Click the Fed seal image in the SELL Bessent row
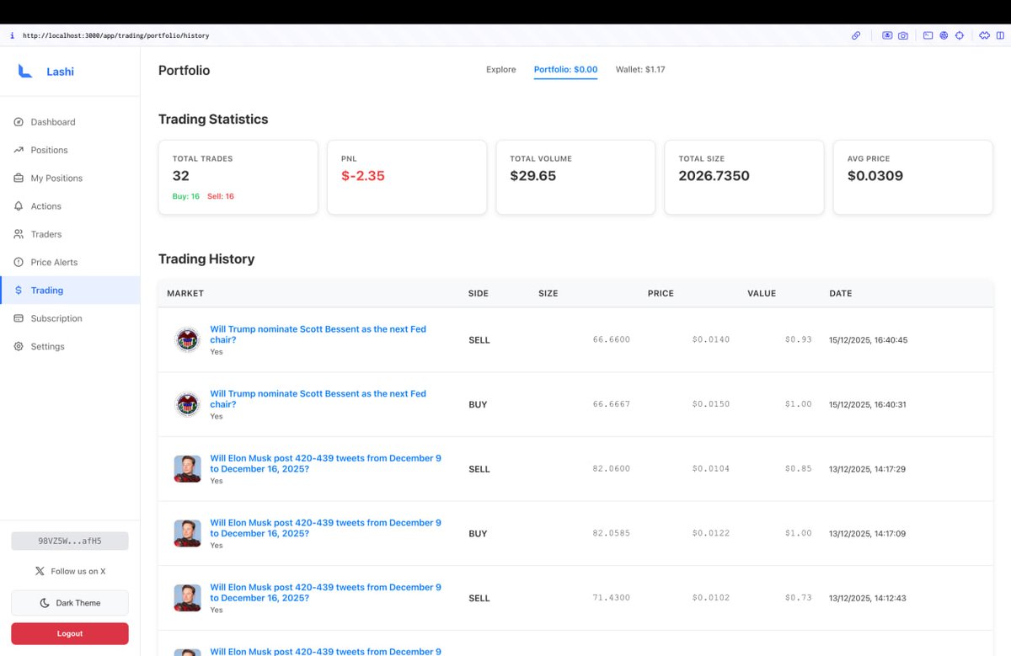The image size is (1011, 656). 187,340
